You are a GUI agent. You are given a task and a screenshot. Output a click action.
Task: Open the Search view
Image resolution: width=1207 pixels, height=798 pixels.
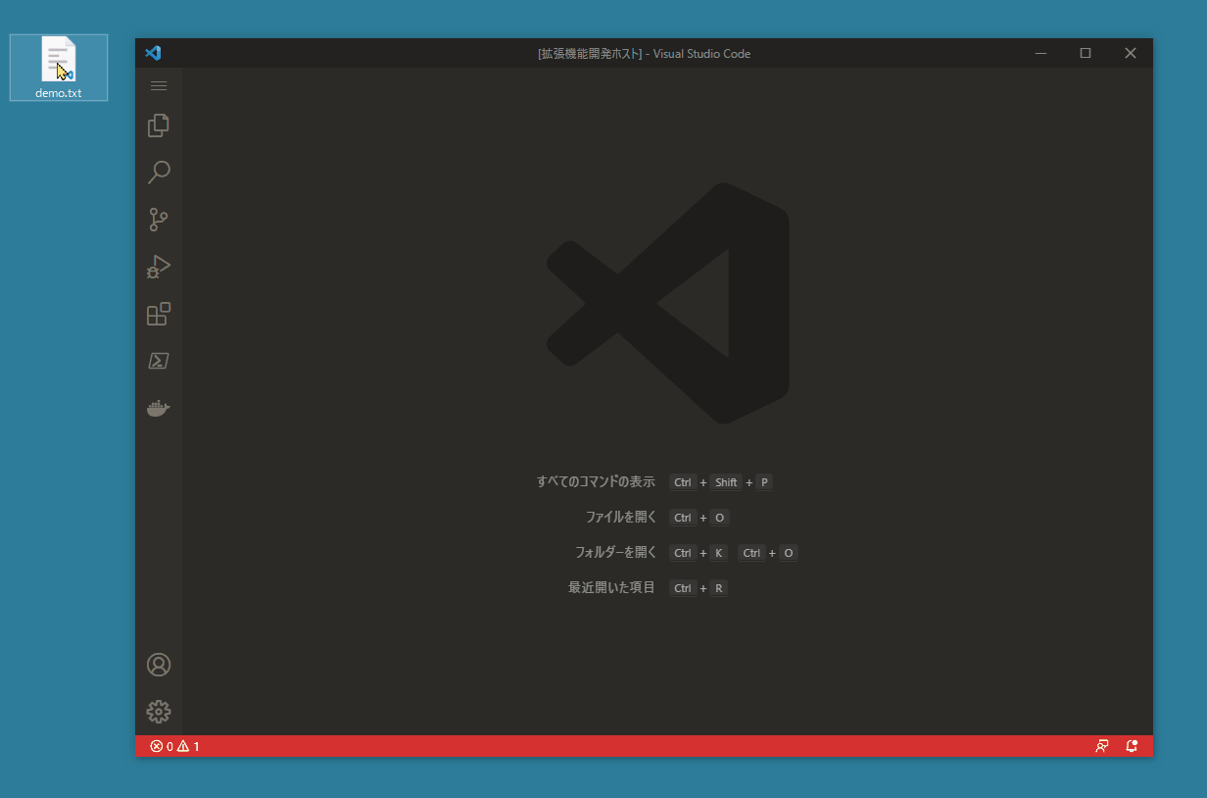tap(159, 173)
